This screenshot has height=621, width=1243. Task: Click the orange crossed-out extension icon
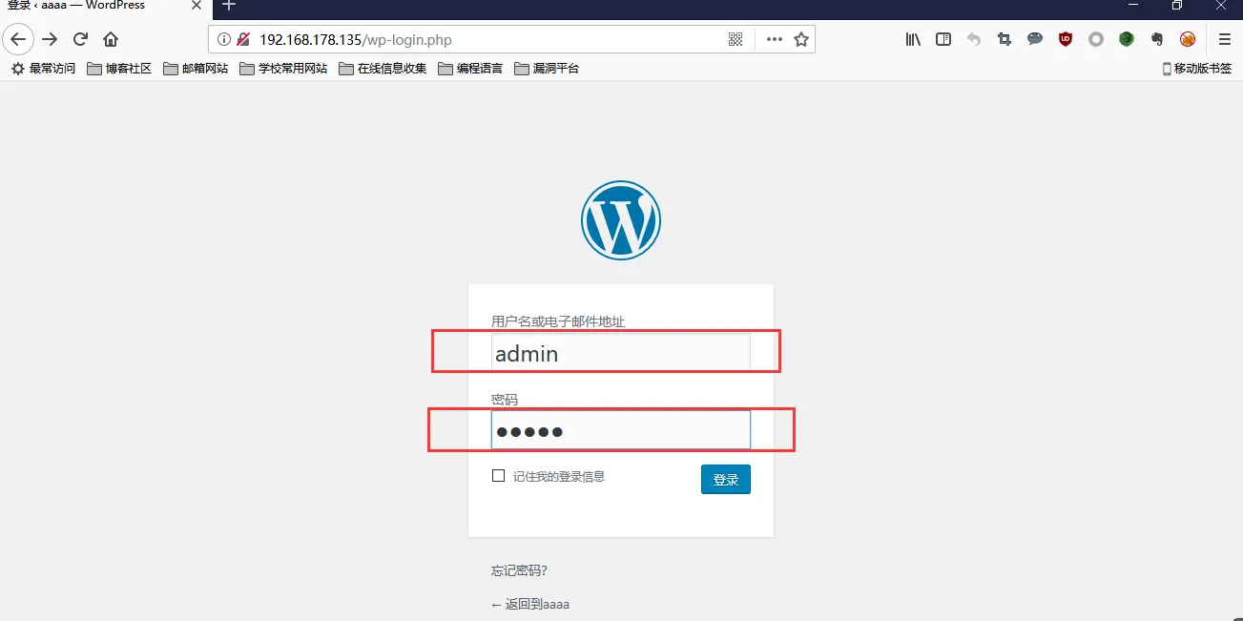[x=1188, y=39]
